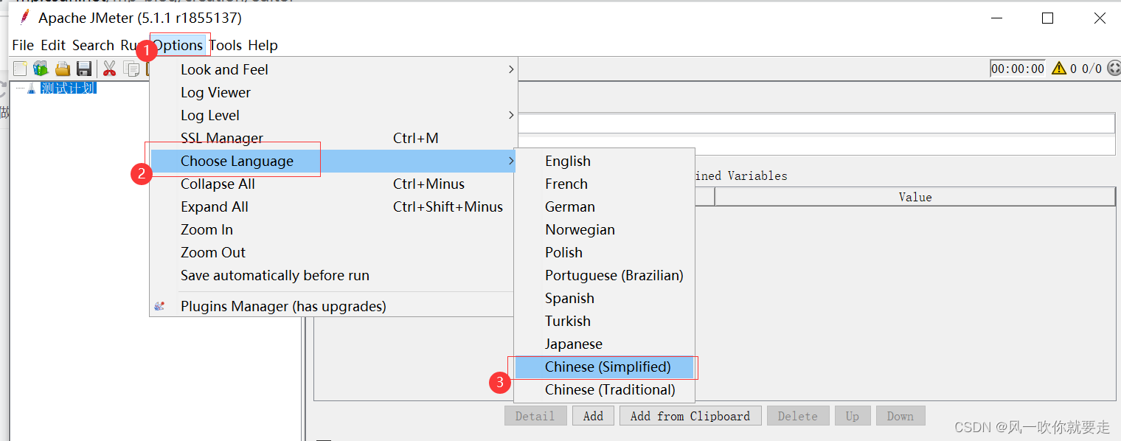
Task: Select Spanish language
Action: tap(604, 298)
